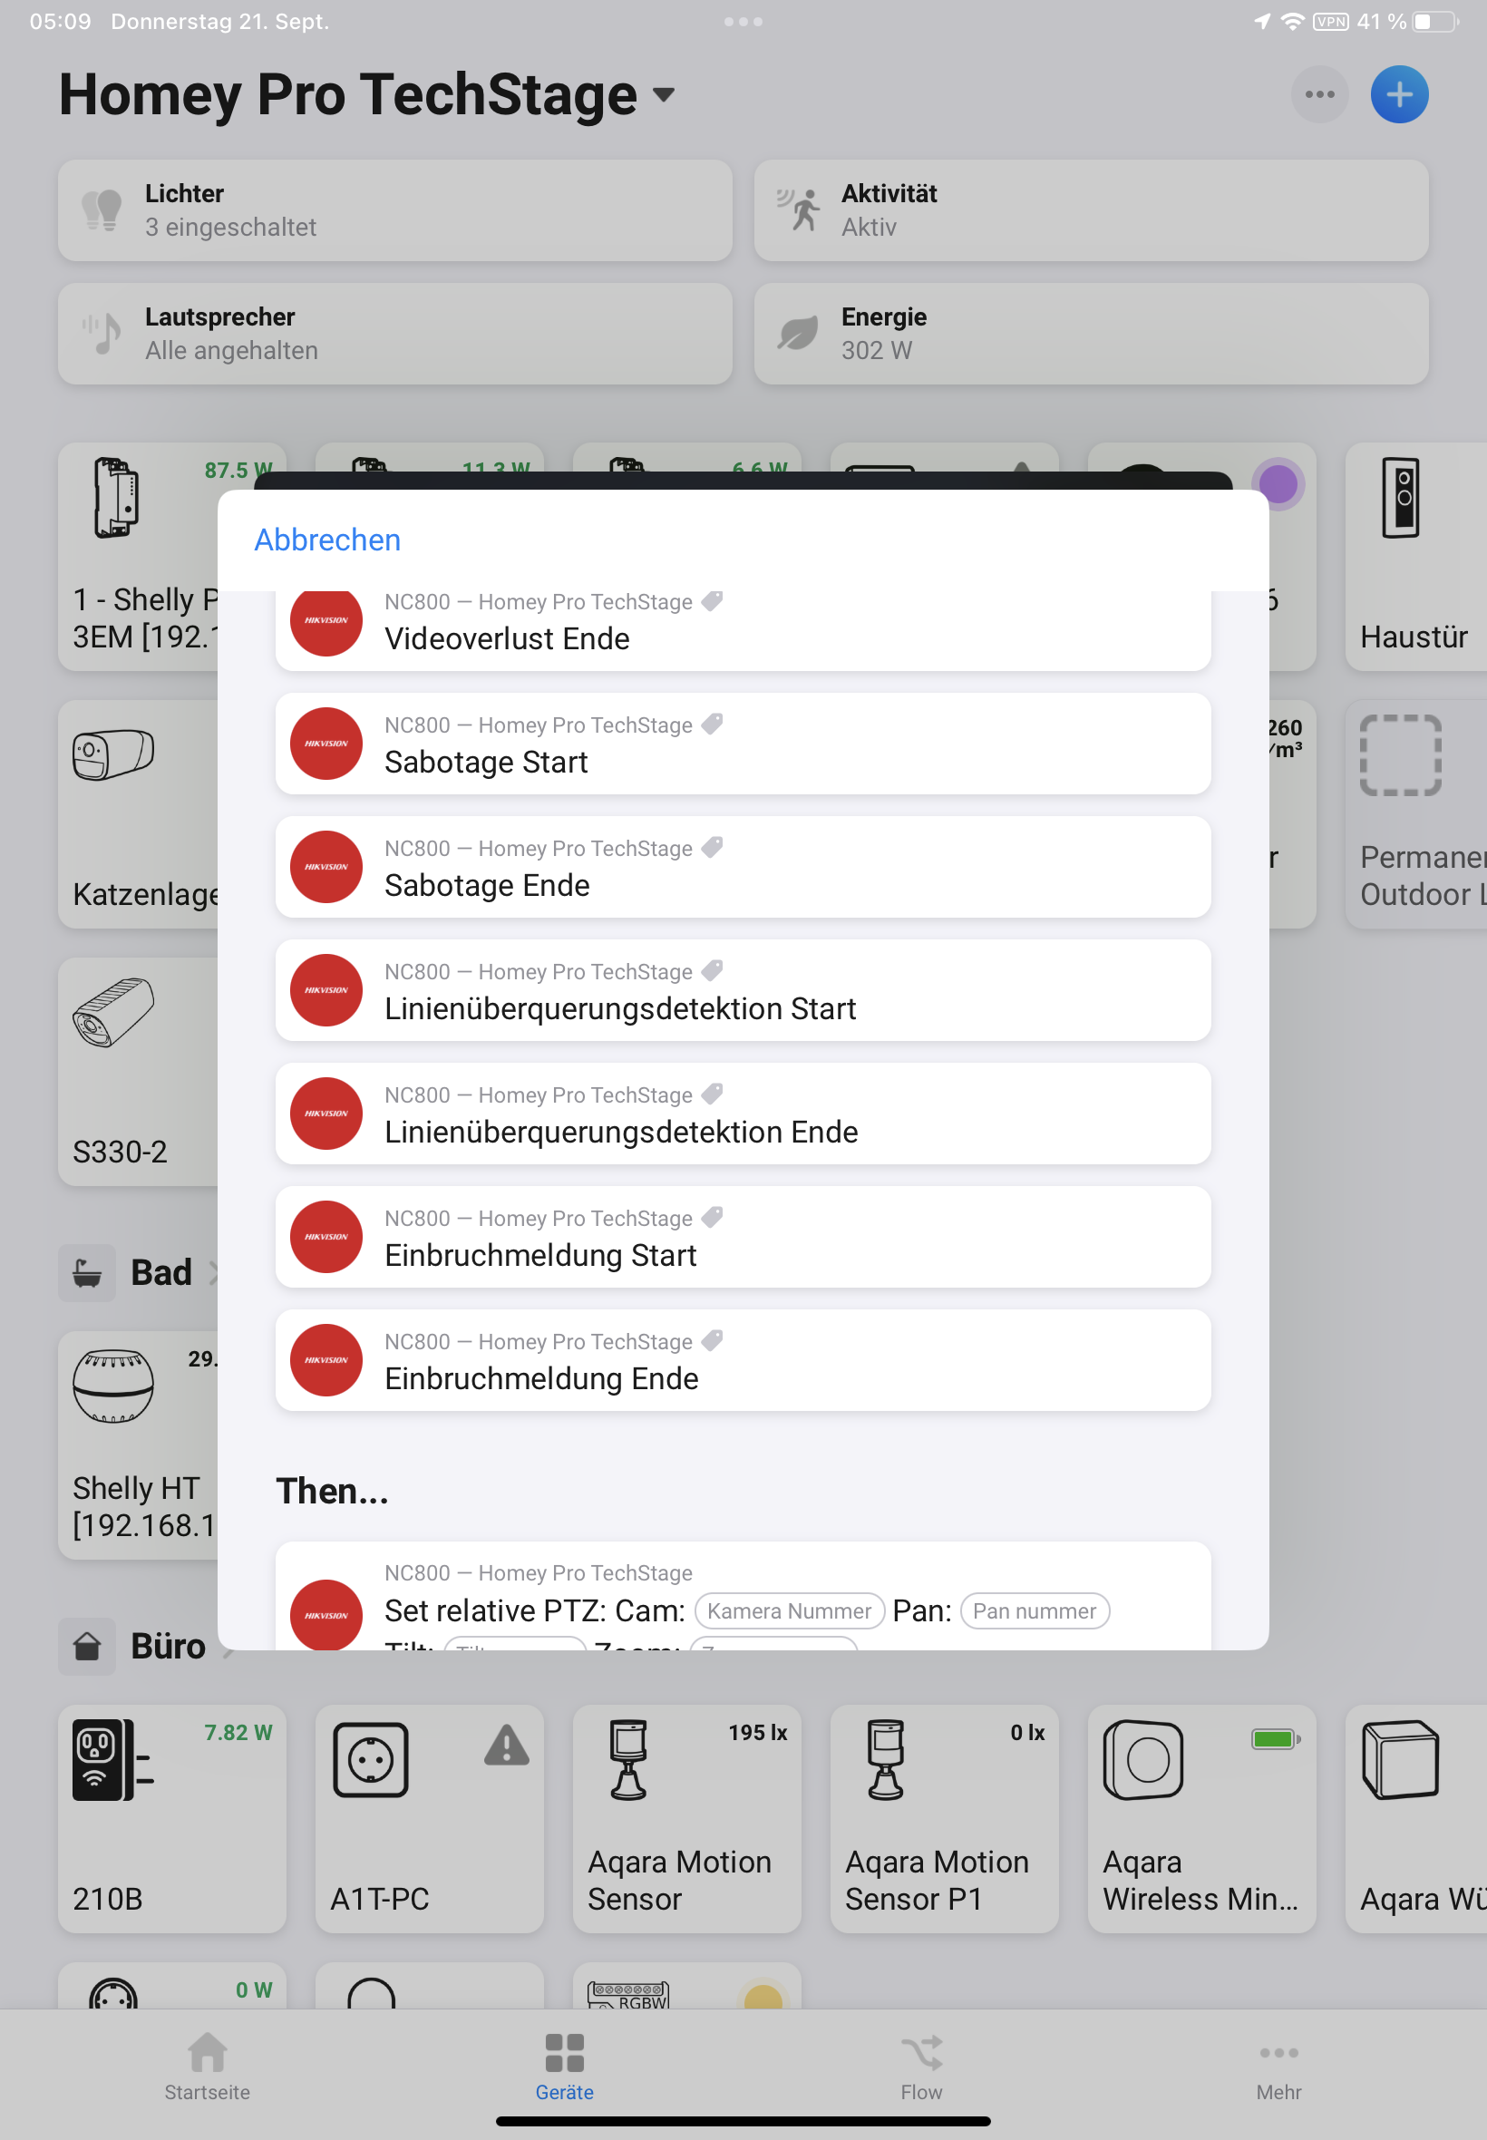The height and width of the screenshot is (2140, 1487).
Task: Tap the Kamera Nummer input field
Action: [789, 1610]
